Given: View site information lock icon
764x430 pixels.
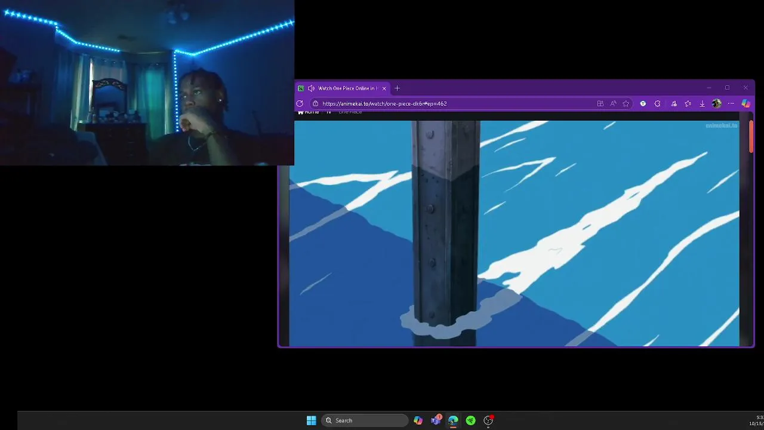Looking at the screenshot, I should coord(315,103).
